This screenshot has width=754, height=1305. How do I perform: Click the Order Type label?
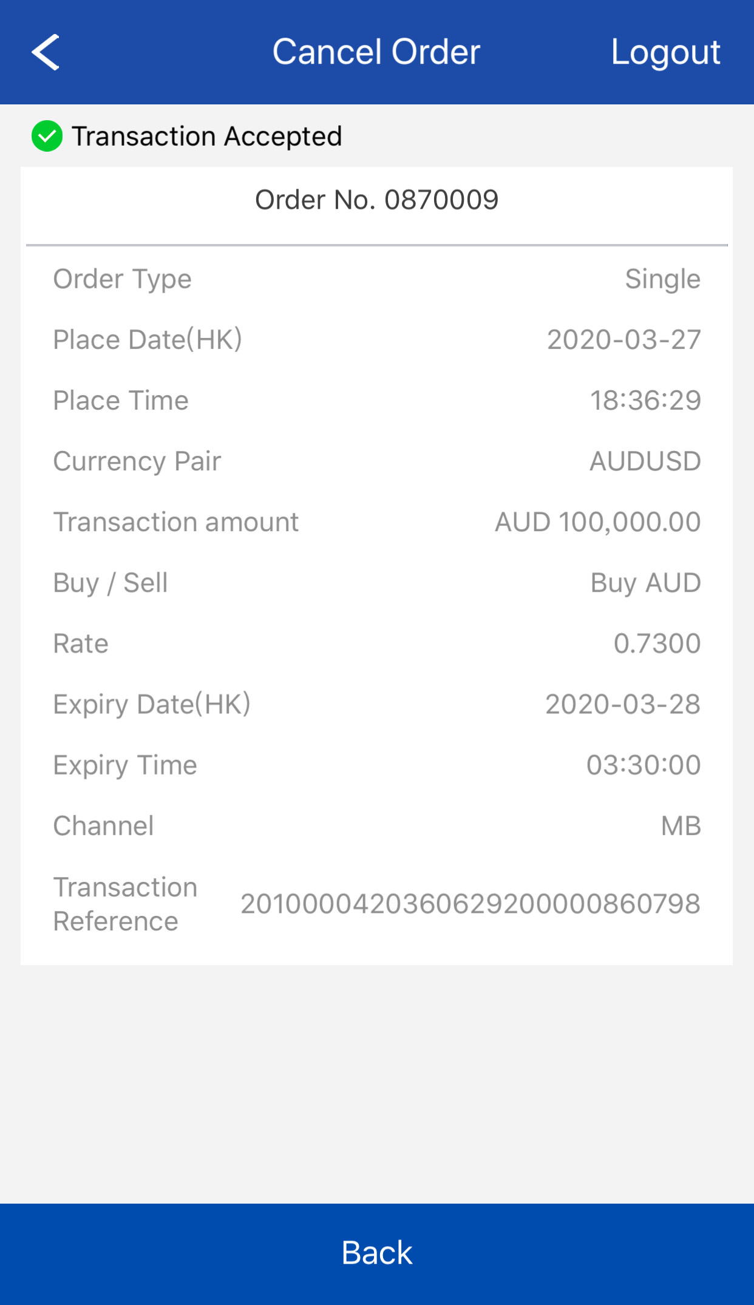point(122,279)
